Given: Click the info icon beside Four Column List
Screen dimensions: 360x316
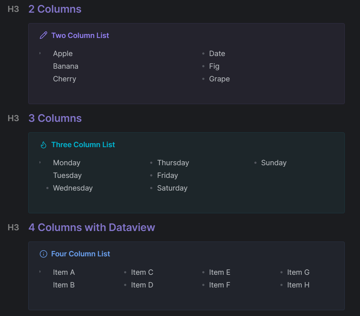Looking at the screenshot, I should point(43,254).
